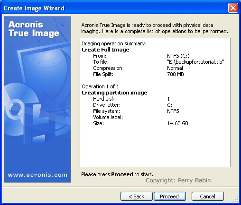Click the Size 14.65 GB value
Viewport: 241px width, 205px height.
point(178,123)
